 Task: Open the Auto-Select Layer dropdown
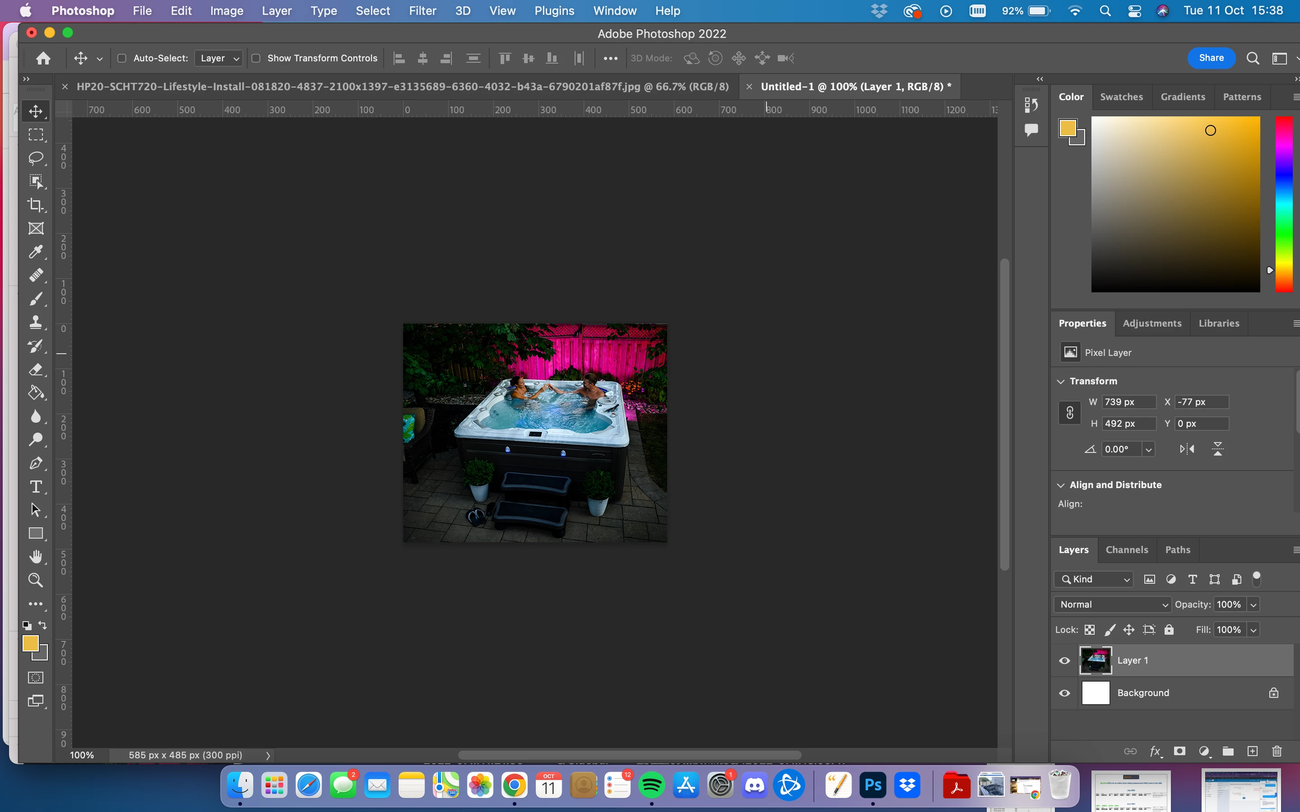(x=218, y=58)
